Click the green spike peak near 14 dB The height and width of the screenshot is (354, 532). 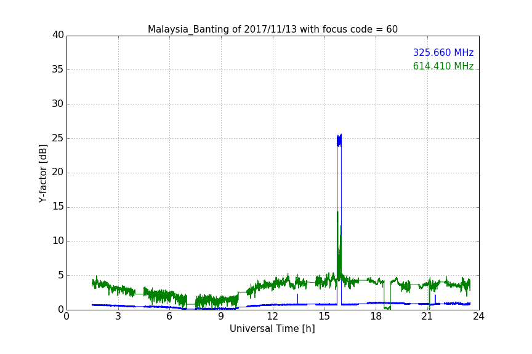click(x=337, y=213)
